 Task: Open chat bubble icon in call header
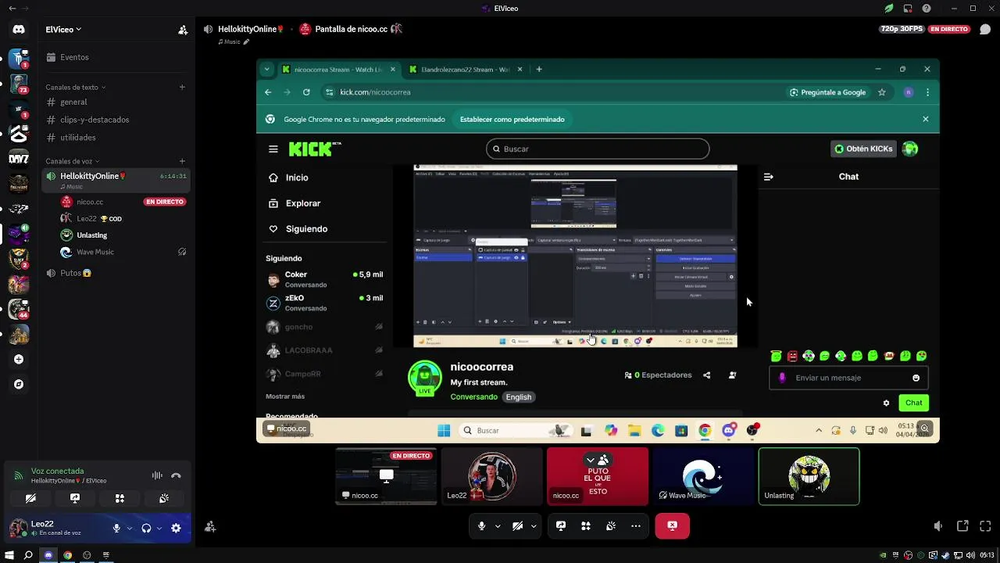pos(985,29)
